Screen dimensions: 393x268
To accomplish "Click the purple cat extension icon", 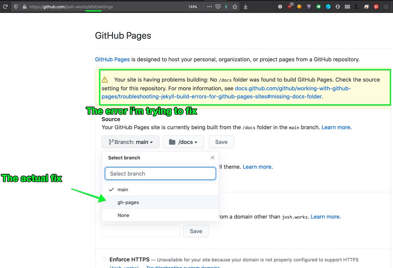I will pos(309,7).
